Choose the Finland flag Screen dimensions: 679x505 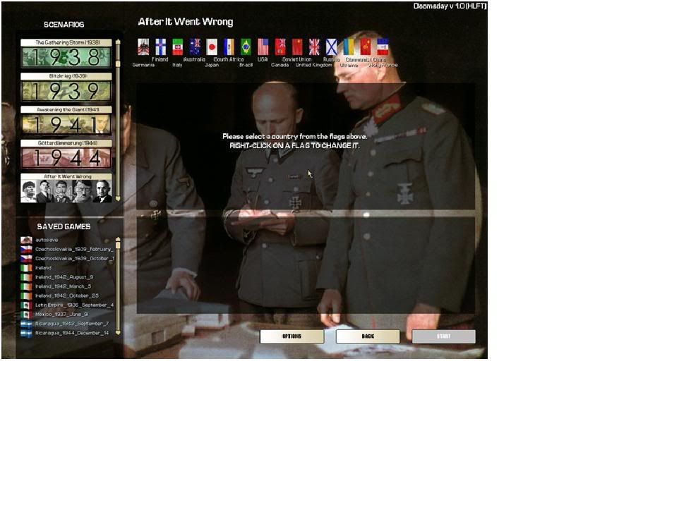pos(160,47)
